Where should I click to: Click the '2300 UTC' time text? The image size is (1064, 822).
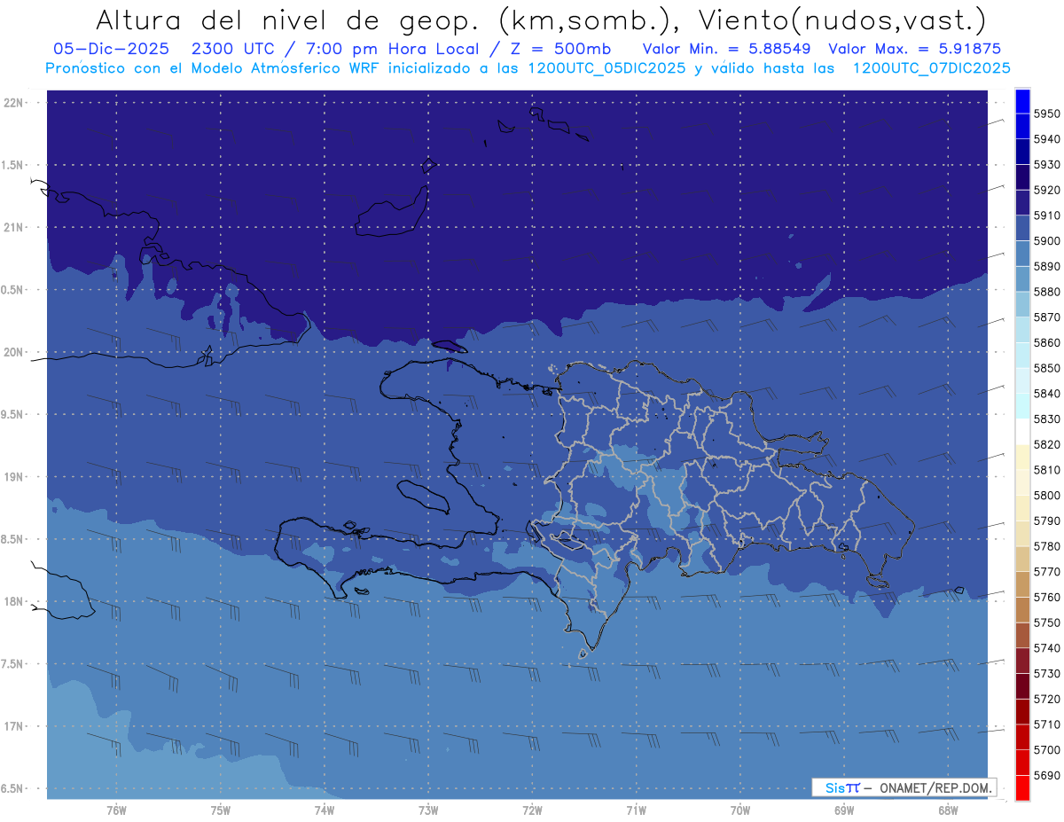coord(232,48)
